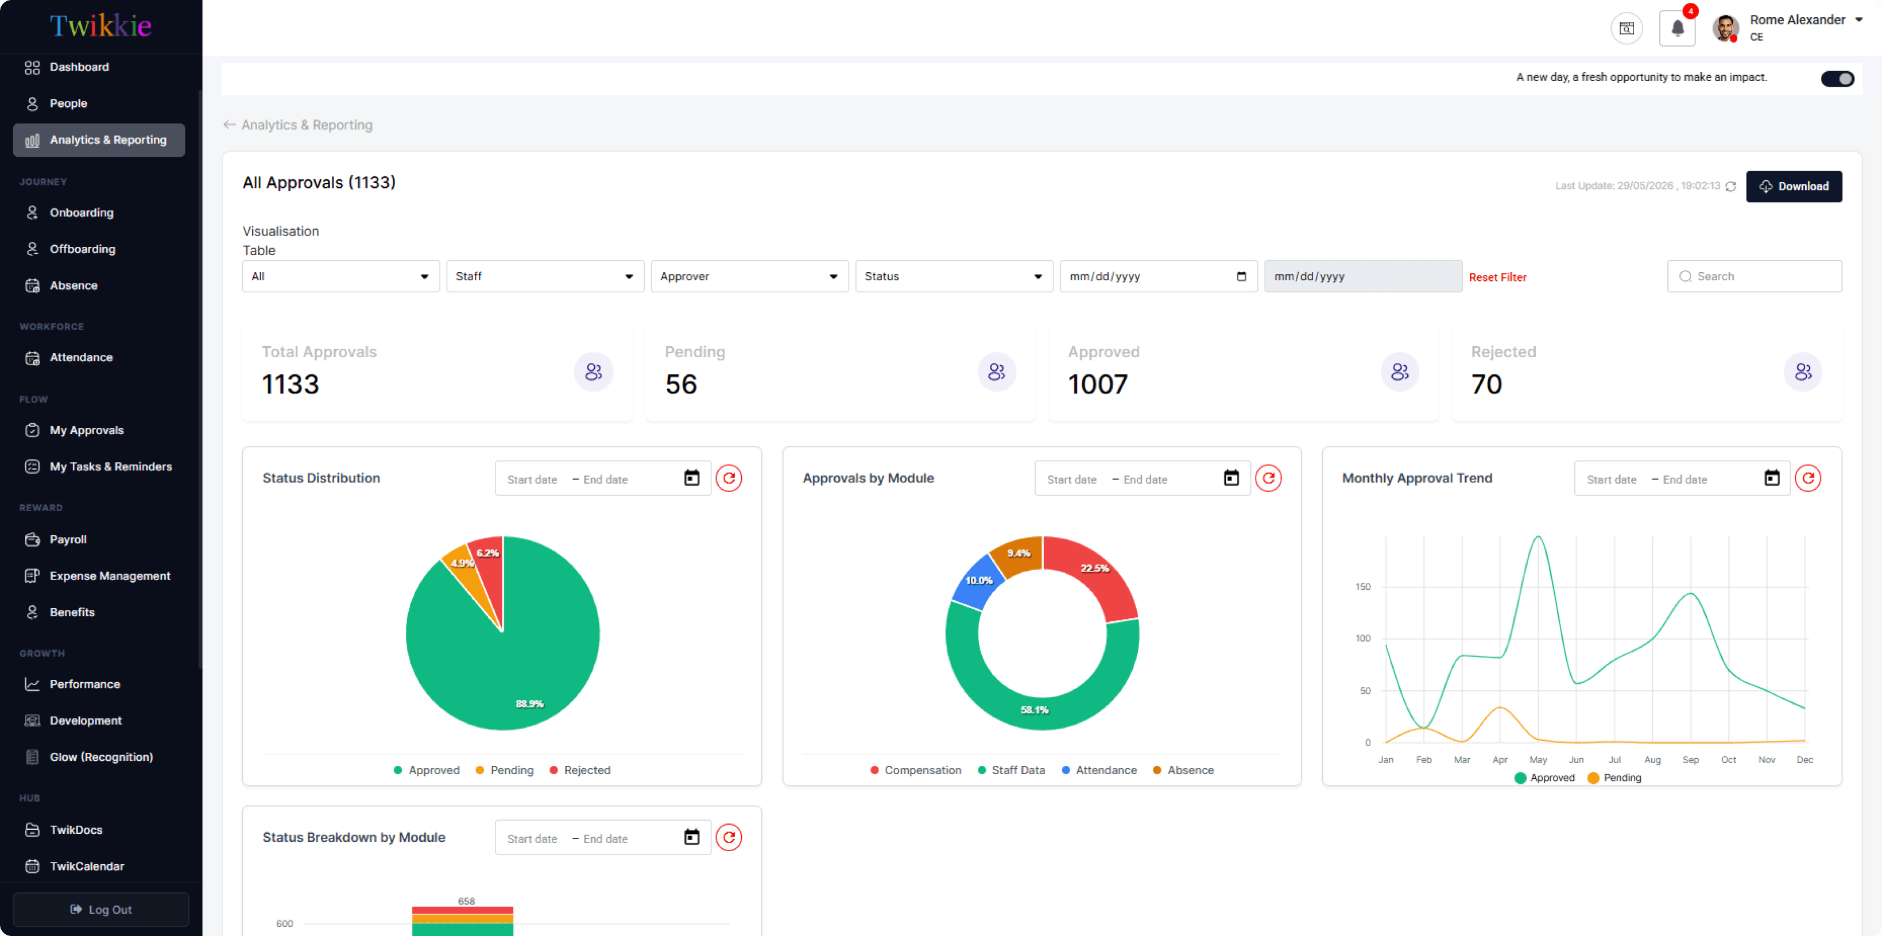Toggle the Absence legend in Approvals by Module

tap(1183, 770)
